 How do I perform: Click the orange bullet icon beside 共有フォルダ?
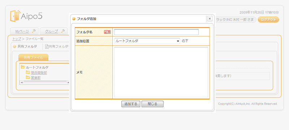click(14, 47)
